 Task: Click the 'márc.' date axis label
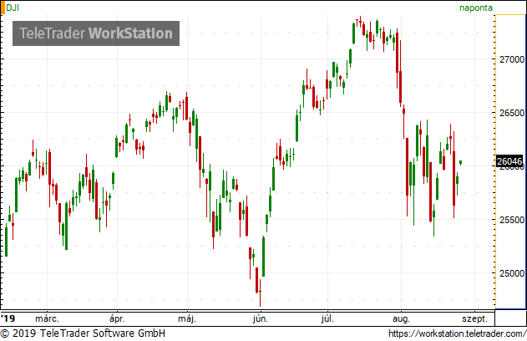pos(47,318)
